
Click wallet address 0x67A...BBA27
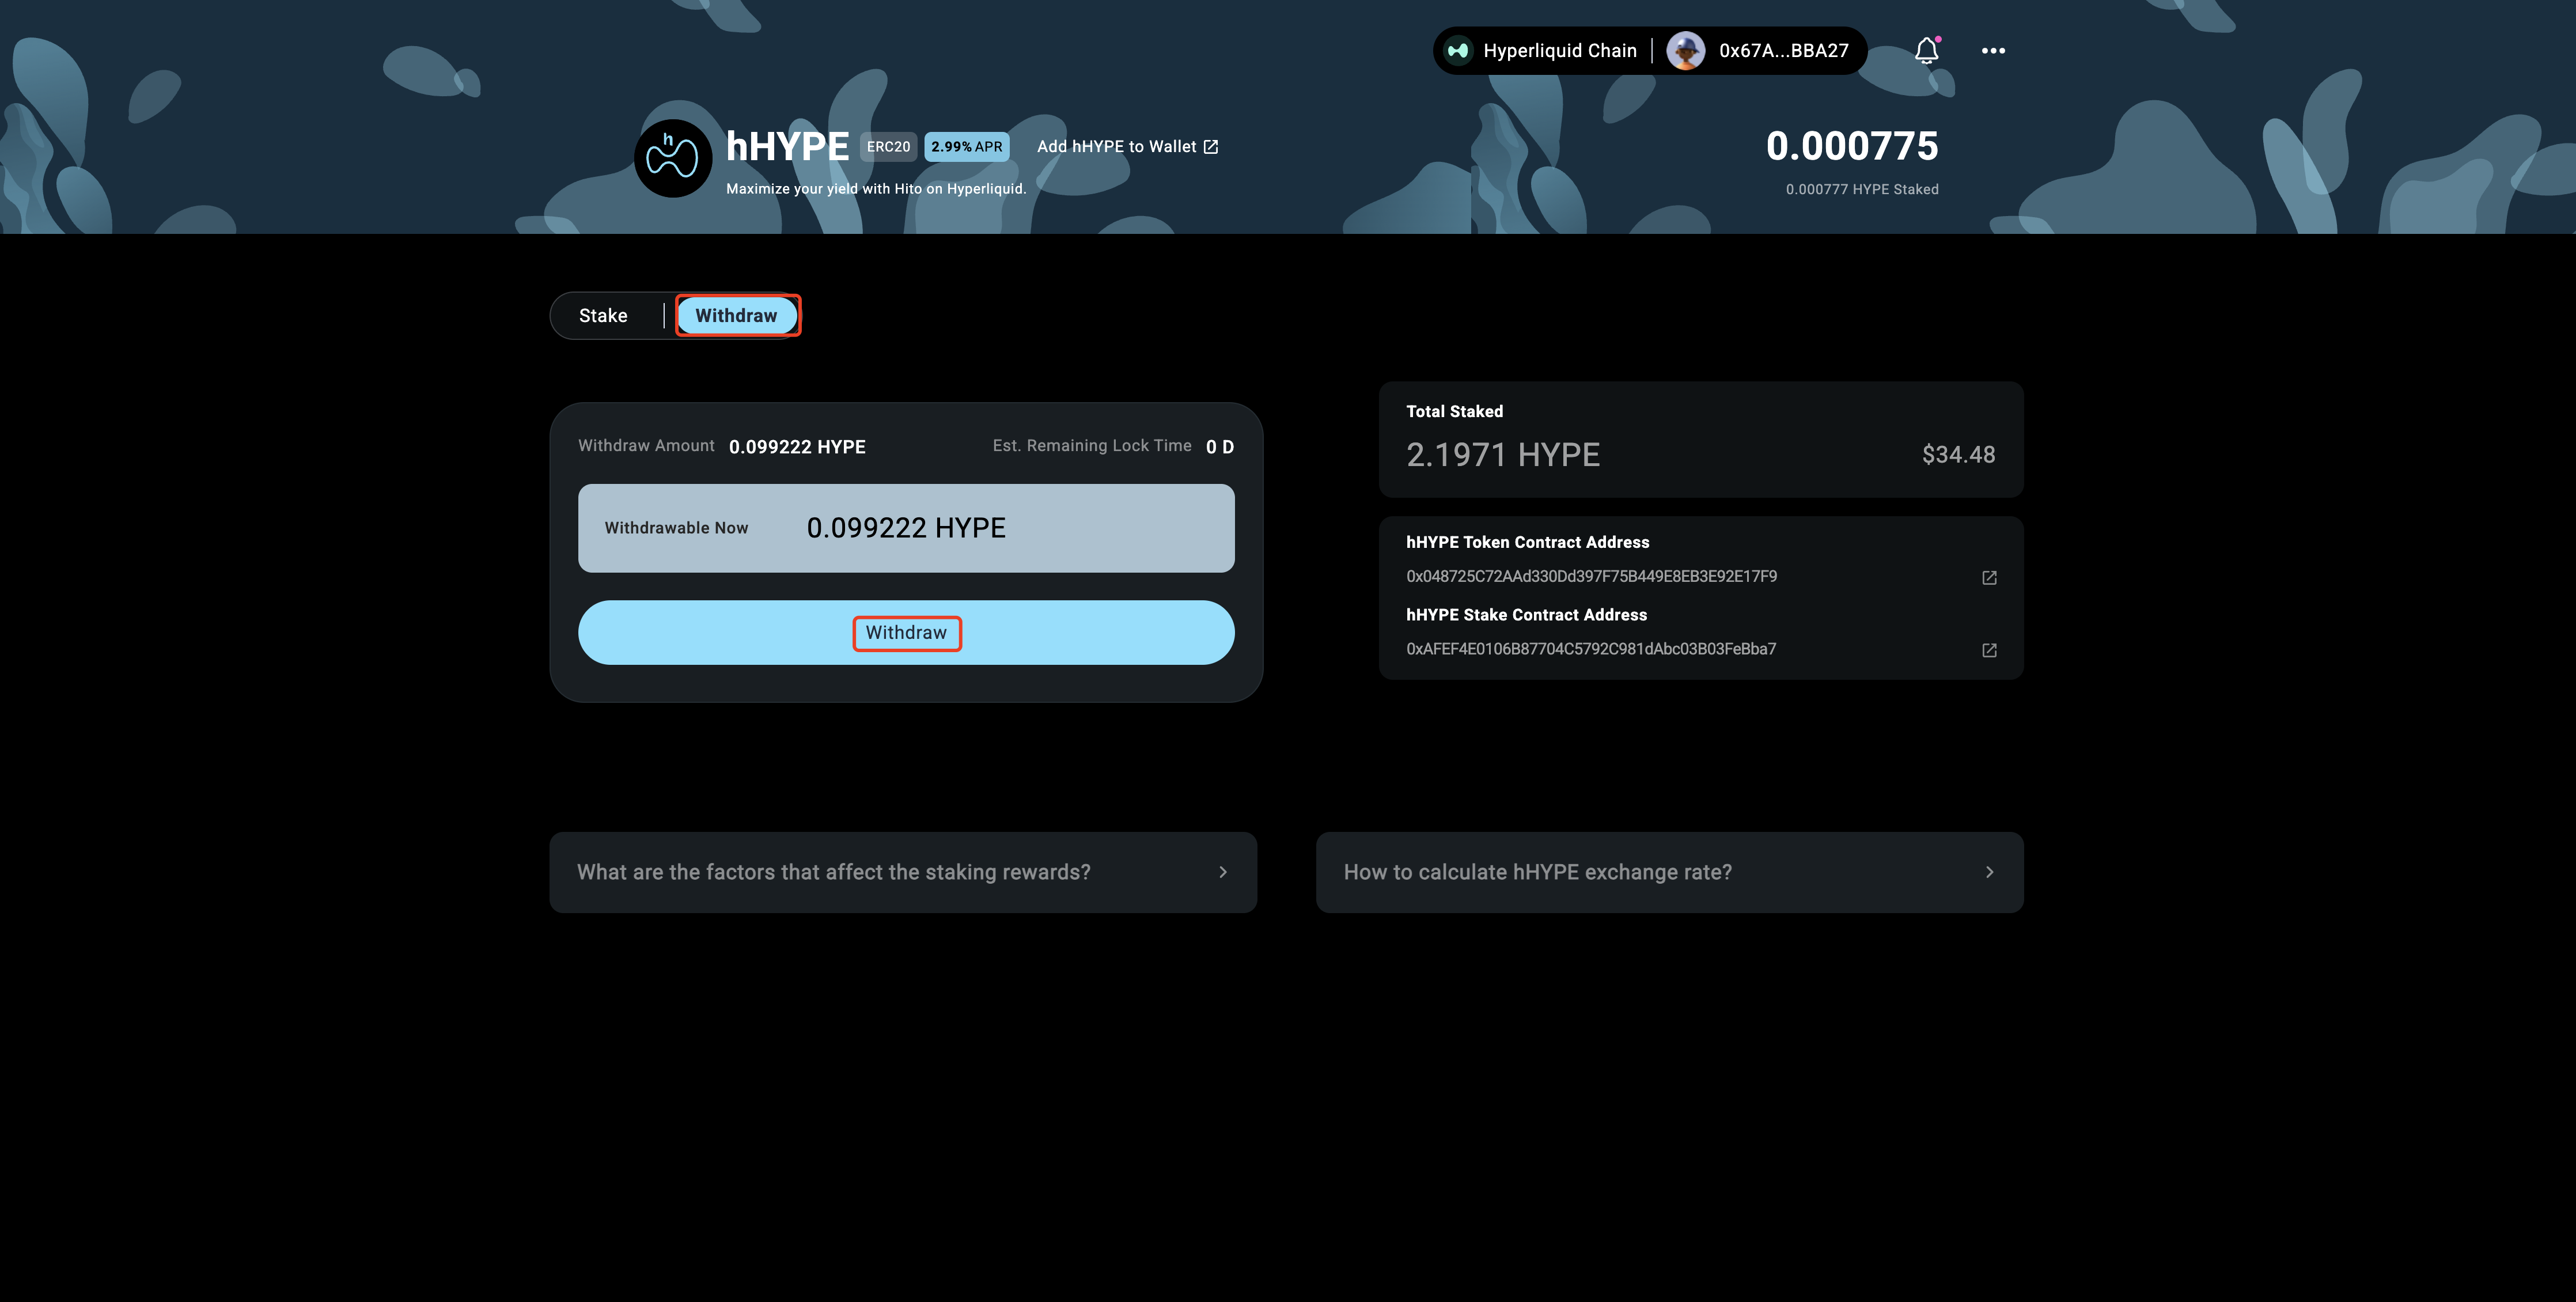[1783, 51]
